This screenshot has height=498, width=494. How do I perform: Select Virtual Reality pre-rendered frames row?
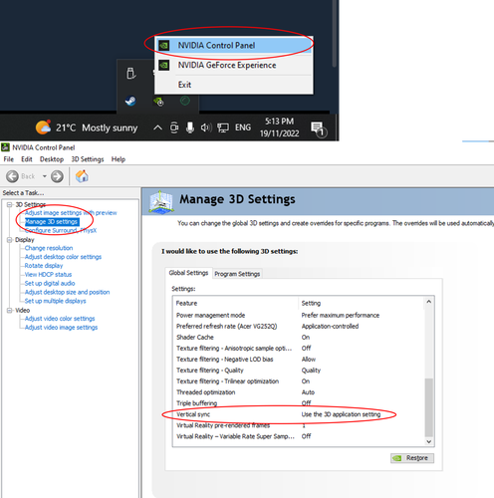coord(299,425)
